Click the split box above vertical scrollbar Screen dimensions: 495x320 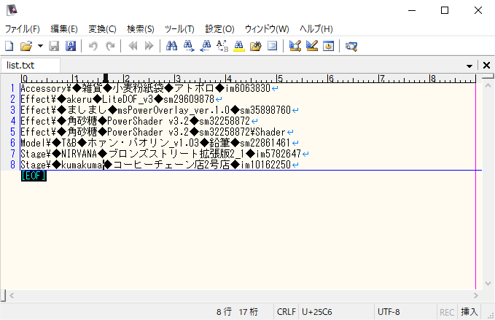click(488, 76)
